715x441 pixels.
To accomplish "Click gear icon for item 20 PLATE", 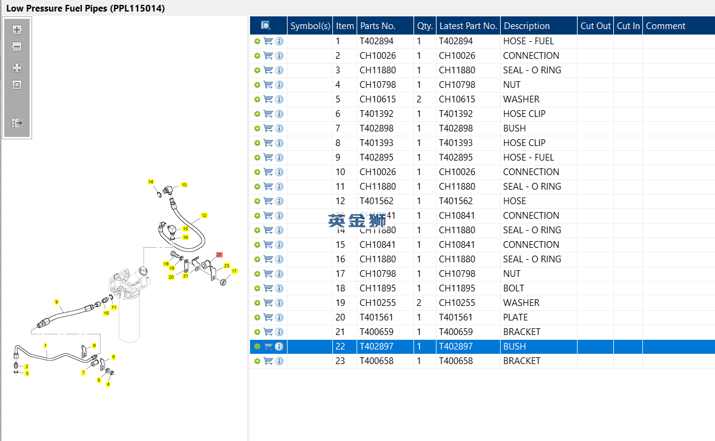I will (x=257, y=317).
